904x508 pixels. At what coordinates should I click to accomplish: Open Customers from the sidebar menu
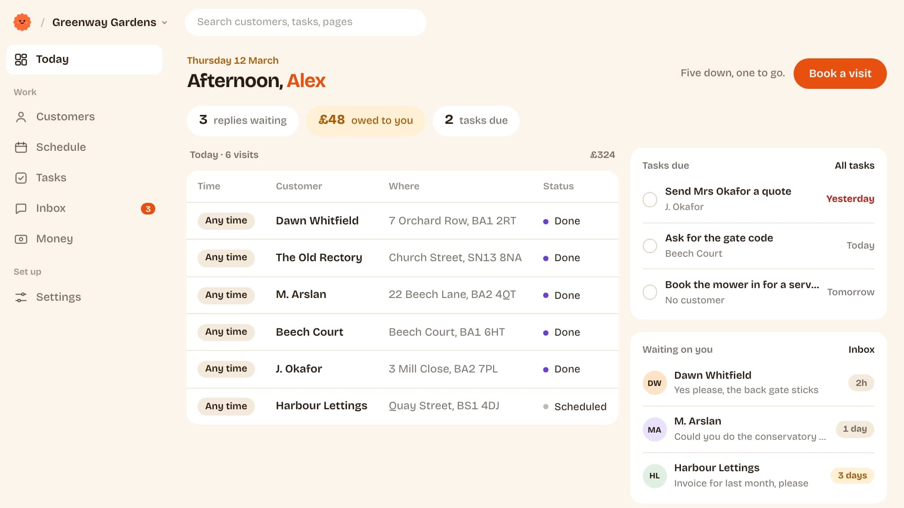click(x=84, y=117)
